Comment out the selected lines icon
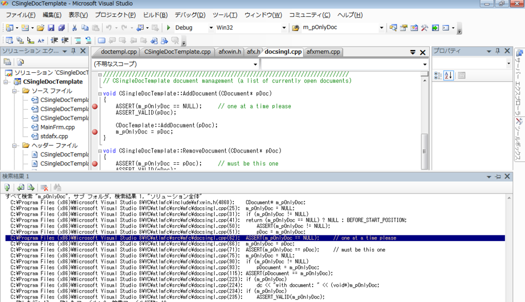525x302 pixels. pos(78,40)
